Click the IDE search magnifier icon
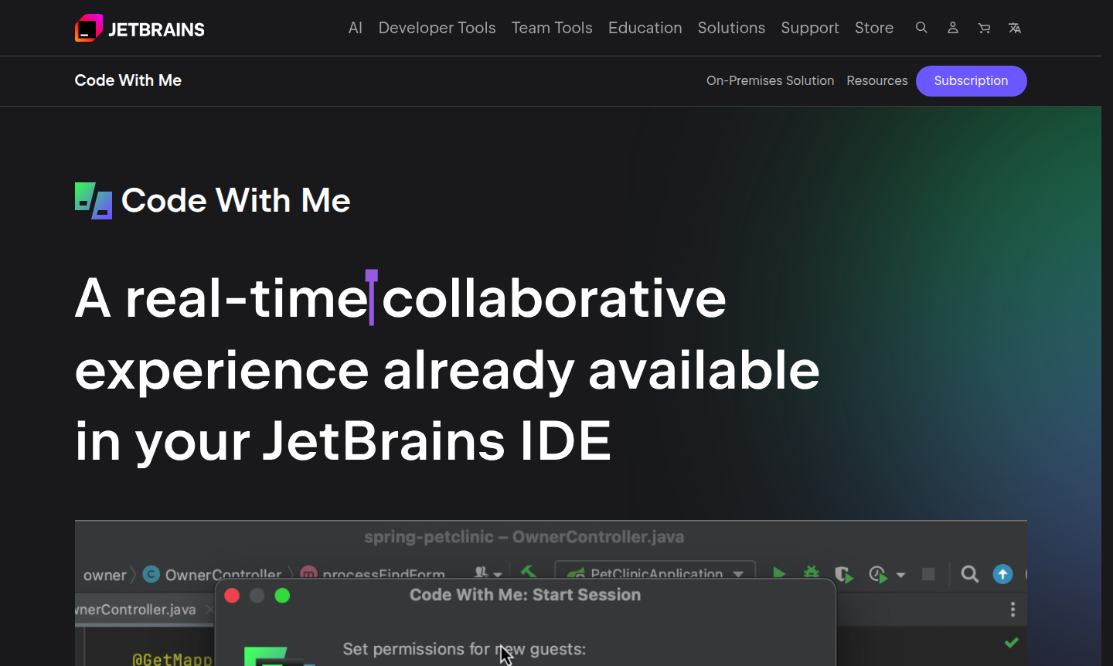Viewport: 1113px width, 666px height. pos(969,574)
